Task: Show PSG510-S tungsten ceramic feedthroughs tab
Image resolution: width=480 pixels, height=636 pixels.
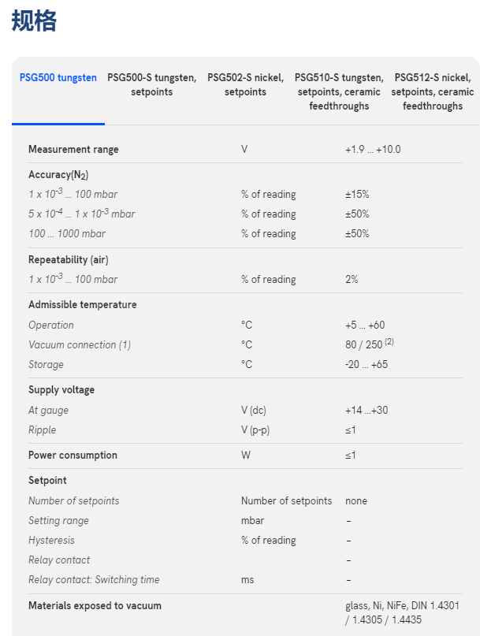Action: (339, 91)
